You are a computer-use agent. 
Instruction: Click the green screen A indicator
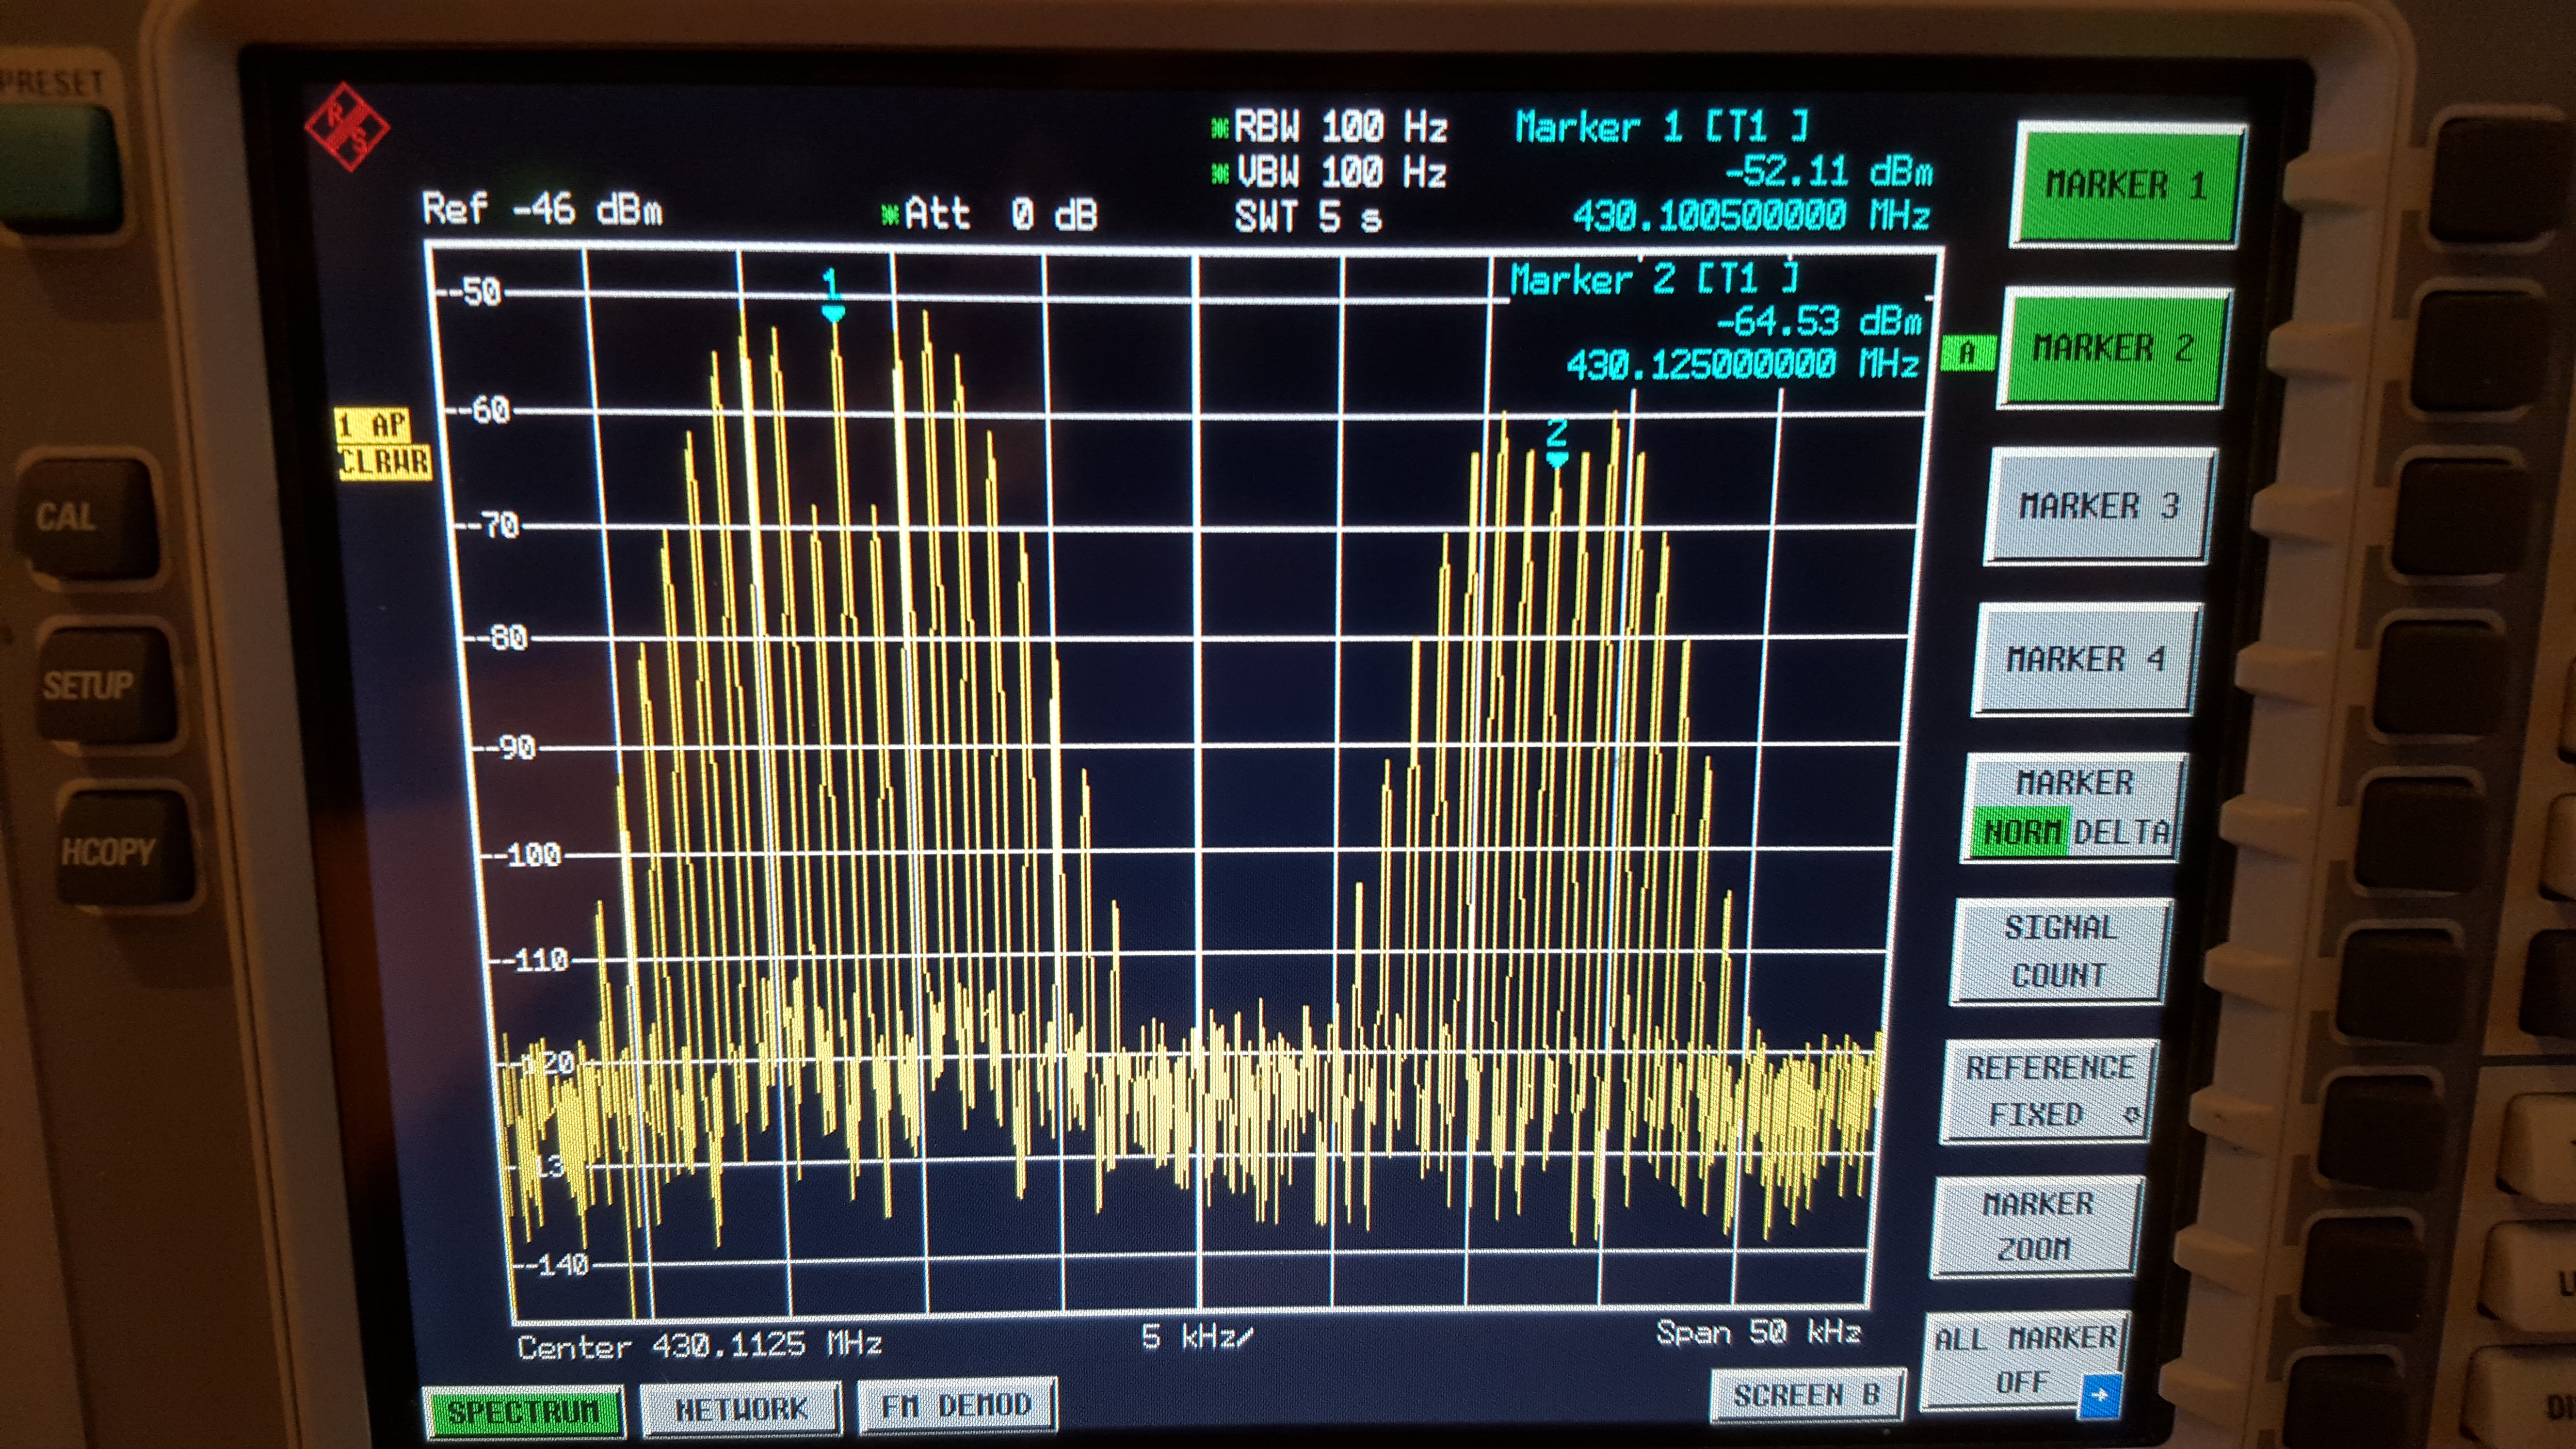1967,354
